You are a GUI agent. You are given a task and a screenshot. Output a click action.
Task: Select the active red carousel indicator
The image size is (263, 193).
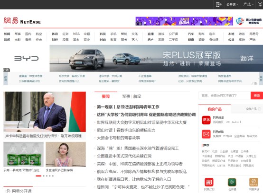pos(38,176)
